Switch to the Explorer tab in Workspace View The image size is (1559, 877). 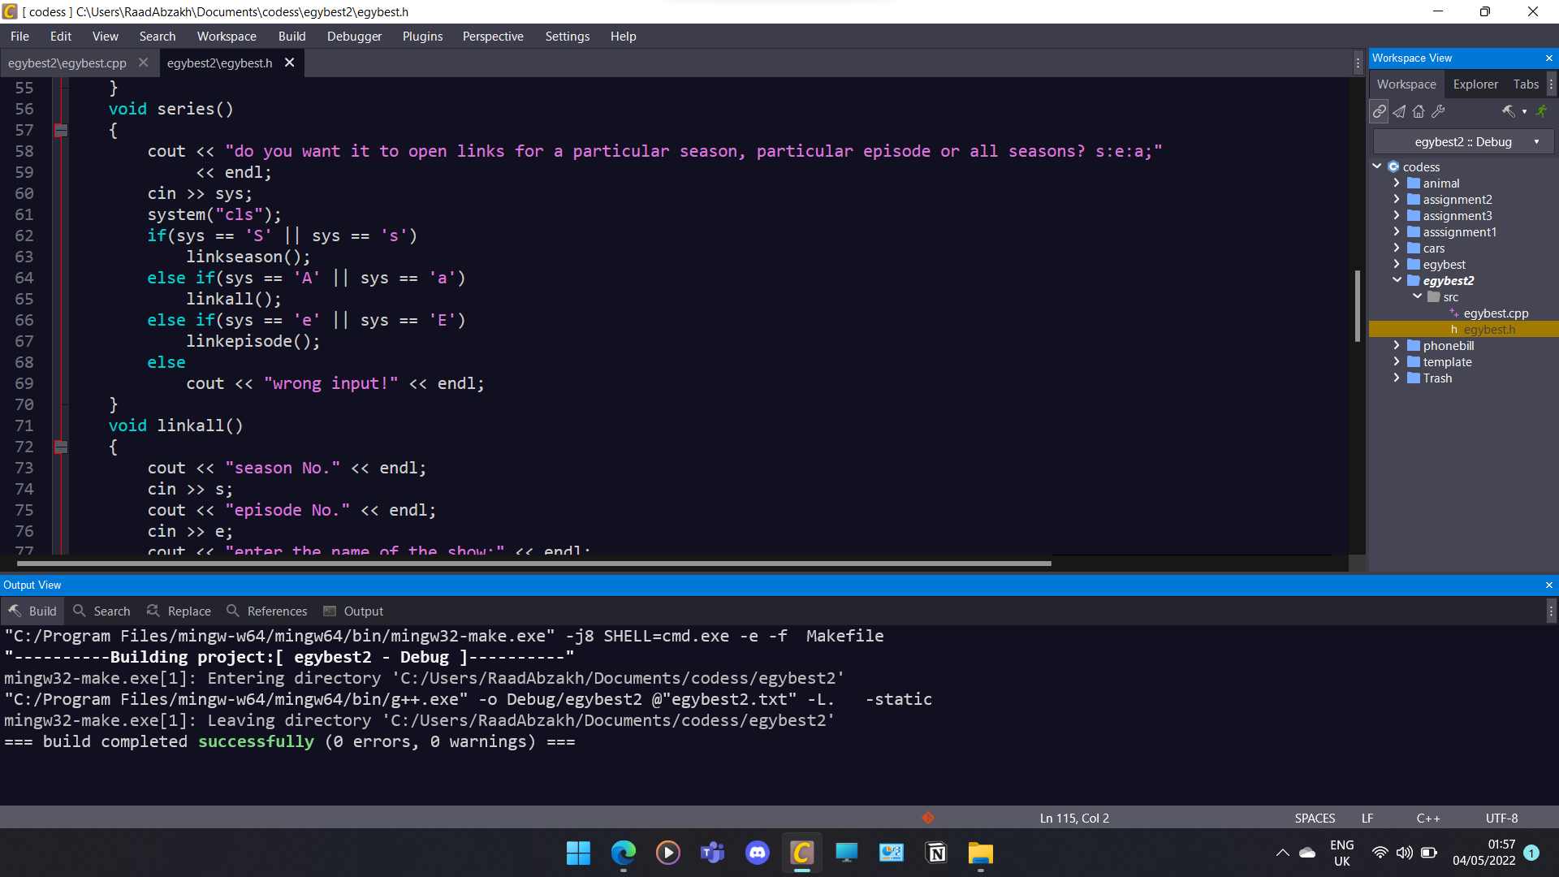click(1475, 84)
